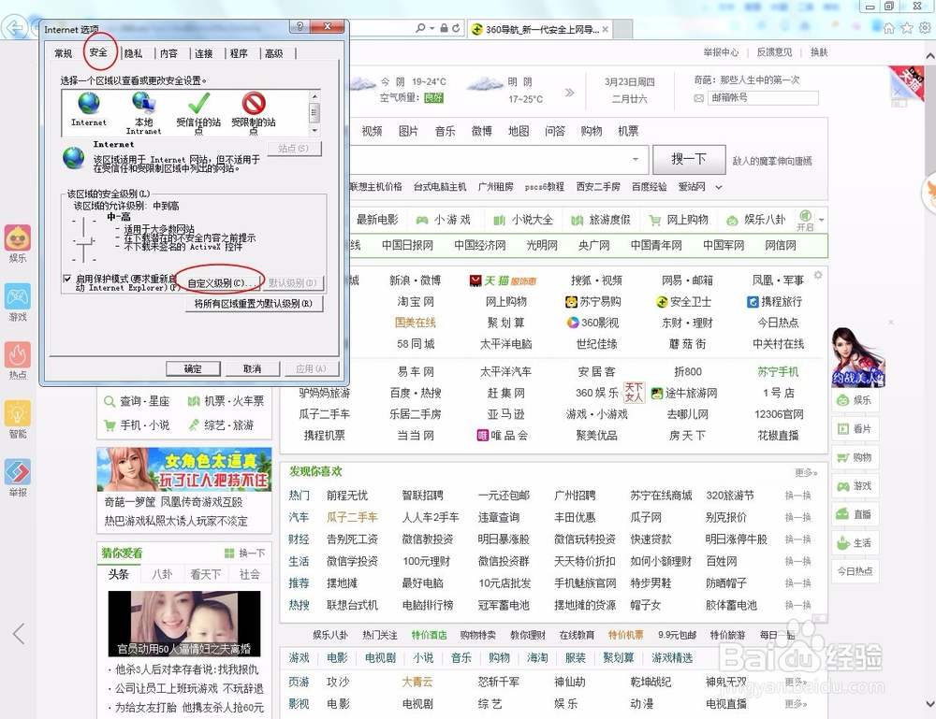This screenshot has height=719, width=936.
Task: Expand the weather forecast double arrow
Action: (569, 93)
